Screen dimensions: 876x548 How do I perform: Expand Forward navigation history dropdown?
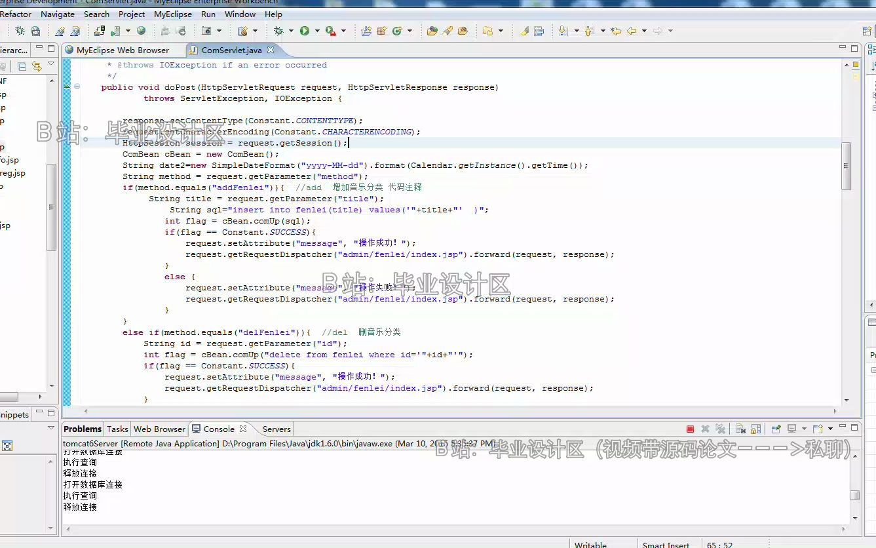(670, 31)
